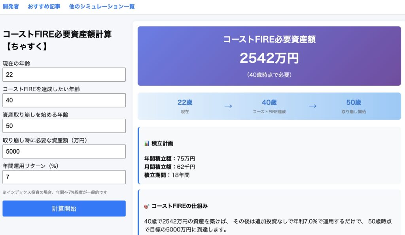Click the 22歳 現在 timeline step
Screen dimensions: 405x235
click(x=185, y=106)
